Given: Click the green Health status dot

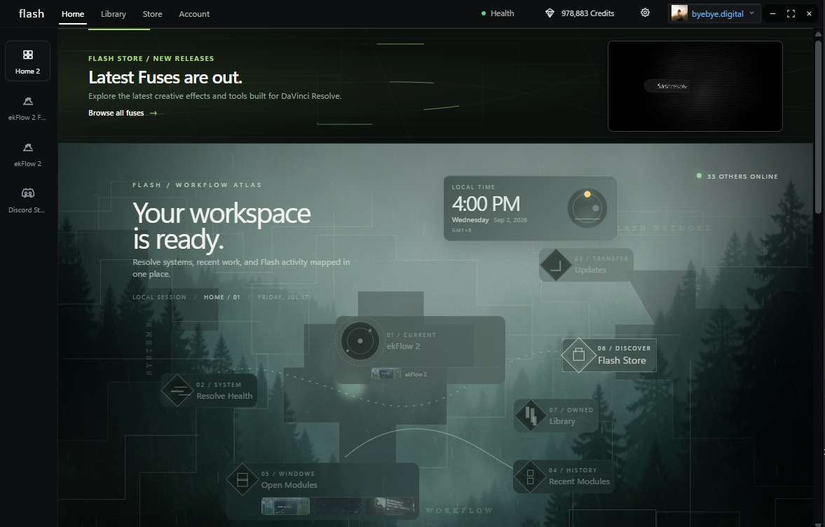Looking at the screenshot, I should pos(484,14).
